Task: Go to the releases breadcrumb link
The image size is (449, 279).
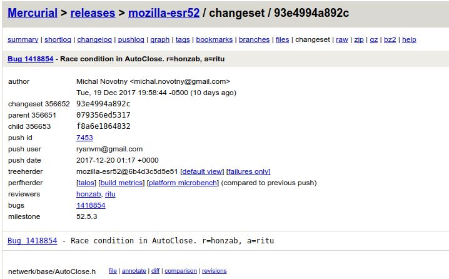Action: point(93,12)
